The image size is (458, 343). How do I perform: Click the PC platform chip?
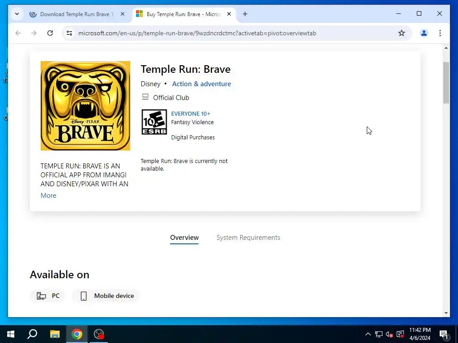tap(47, 296)
